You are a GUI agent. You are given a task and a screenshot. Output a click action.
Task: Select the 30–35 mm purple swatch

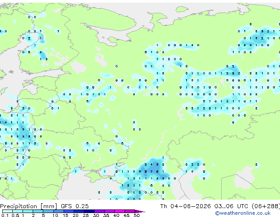(99, 211)
